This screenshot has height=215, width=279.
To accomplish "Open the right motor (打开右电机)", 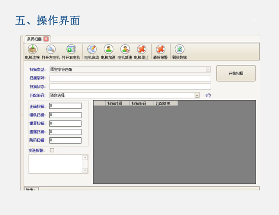I will click(x=71, y=49).
